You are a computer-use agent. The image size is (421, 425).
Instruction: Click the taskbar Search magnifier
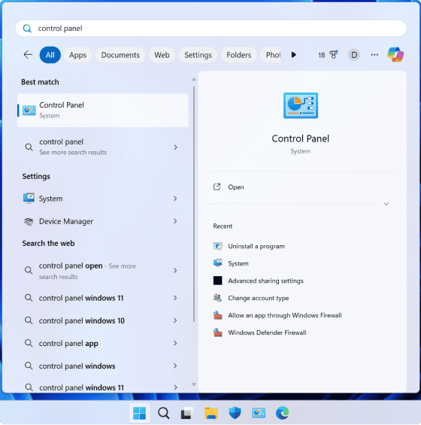click(163, 413)
